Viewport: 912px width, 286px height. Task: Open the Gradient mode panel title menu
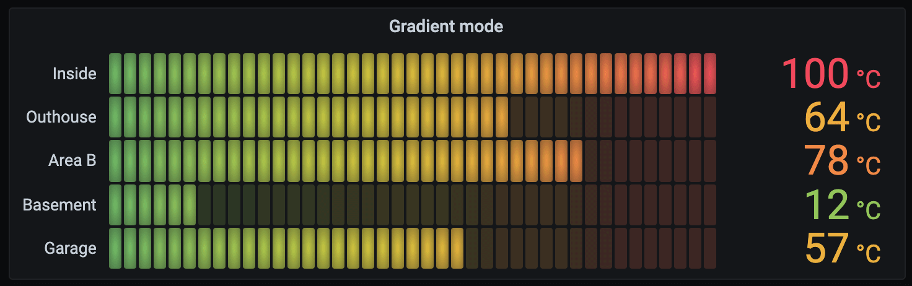coord(445,26)
